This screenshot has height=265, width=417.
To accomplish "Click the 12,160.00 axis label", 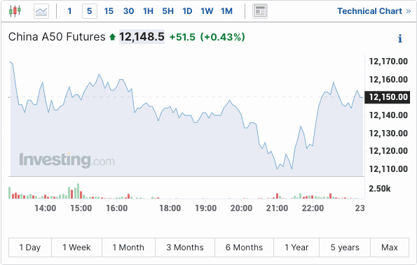I will (388, 79).
